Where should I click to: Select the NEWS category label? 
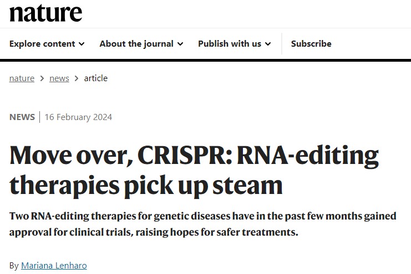click(x=22, y=117)
